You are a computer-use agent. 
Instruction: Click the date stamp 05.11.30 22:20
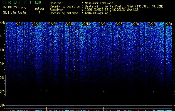(x=14, y=13)
